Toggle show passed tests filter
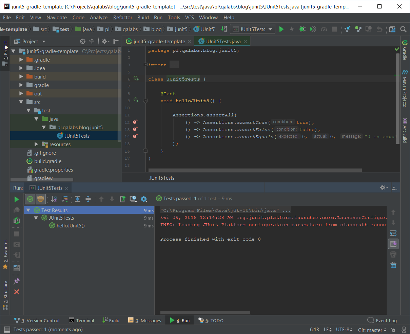 (30, 199)
